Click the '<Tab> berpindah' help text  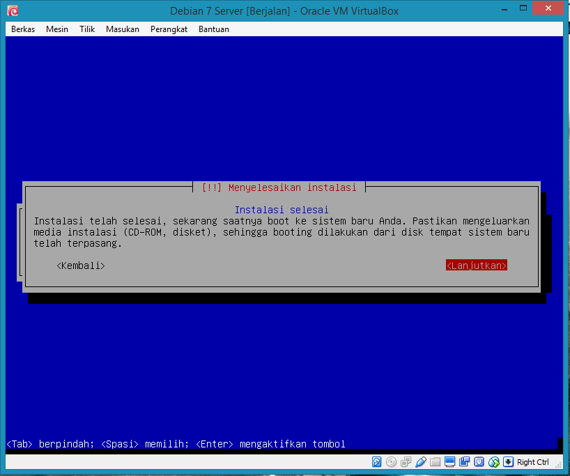(x=50, y=444)
